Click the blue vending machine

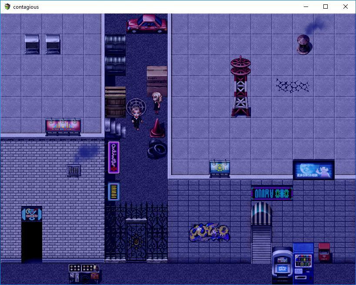[x=303, y=263]
